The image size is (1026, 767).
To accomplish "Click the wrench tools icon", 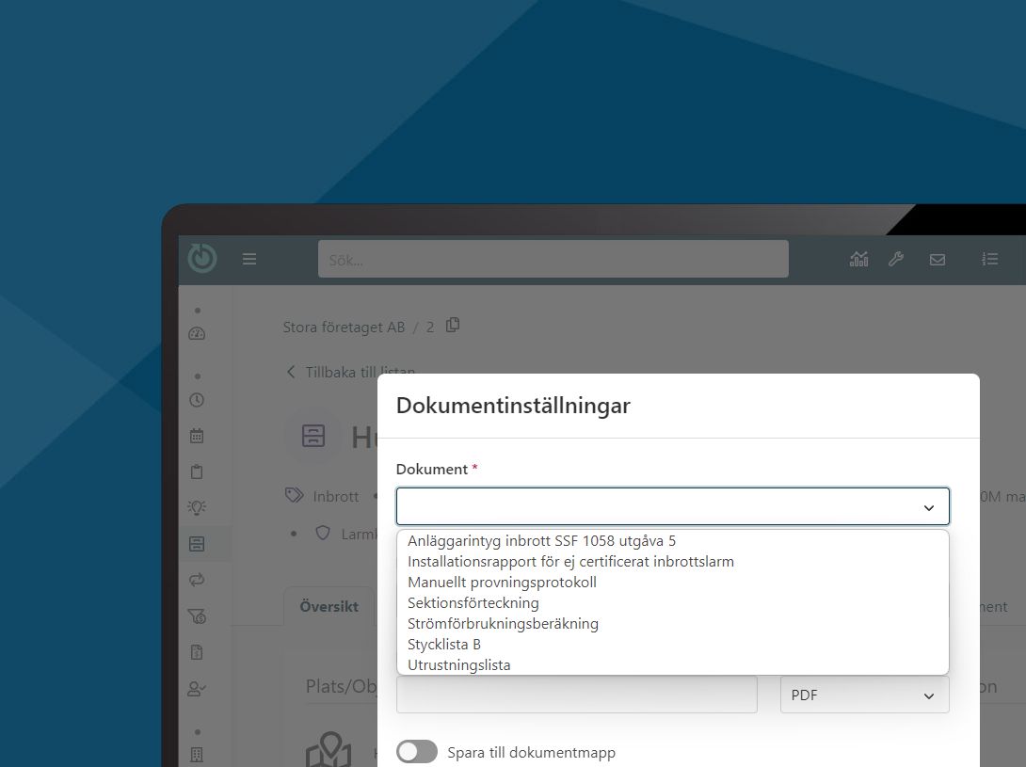I will pos(896,259).
